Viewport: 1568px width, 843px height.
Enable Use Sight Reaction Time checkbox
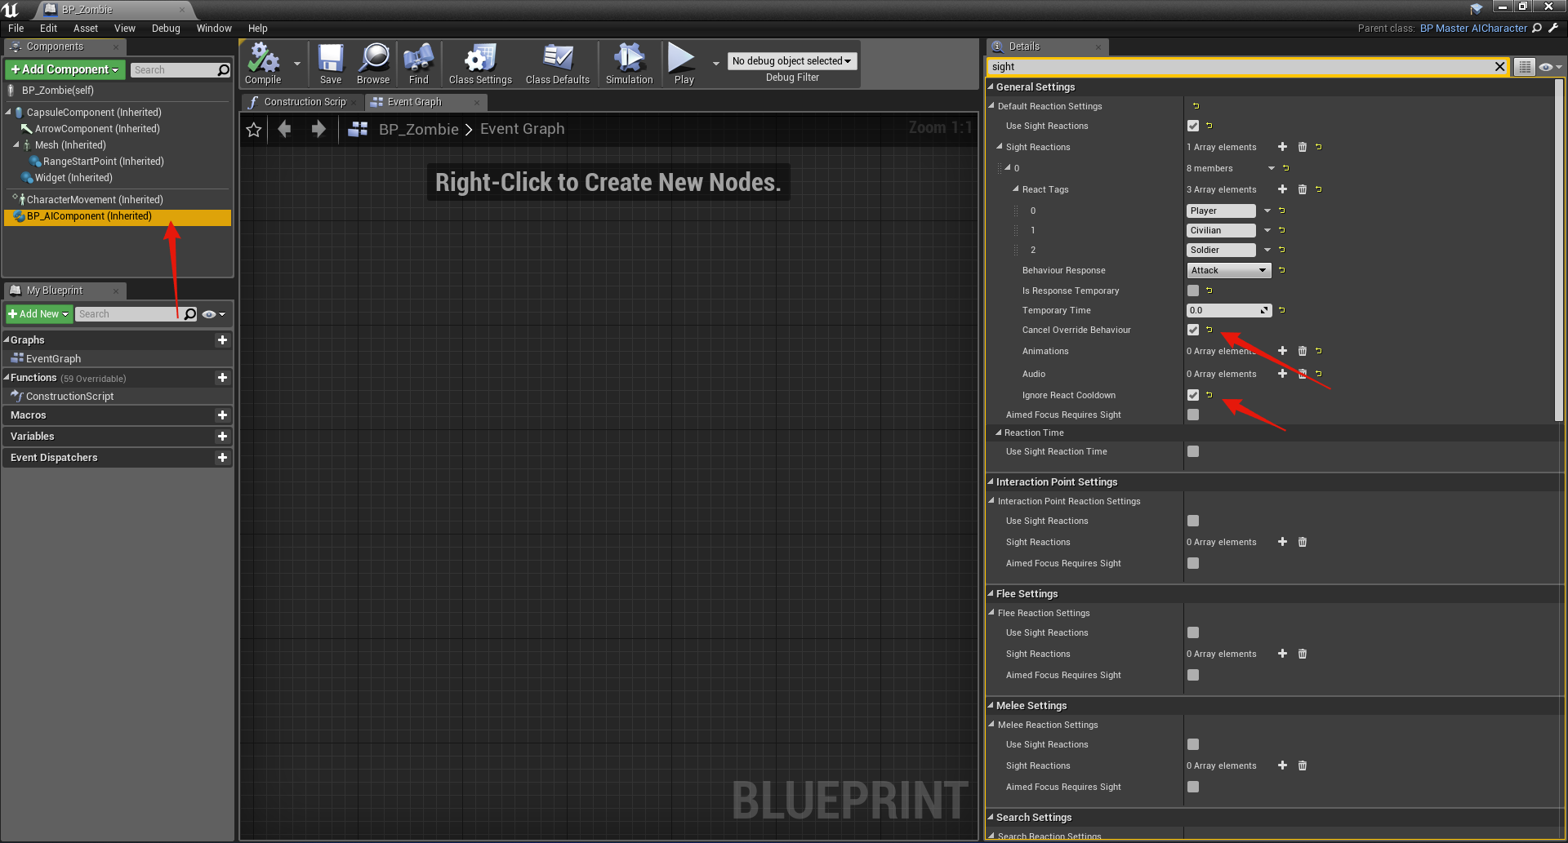tap(1193, 451)
